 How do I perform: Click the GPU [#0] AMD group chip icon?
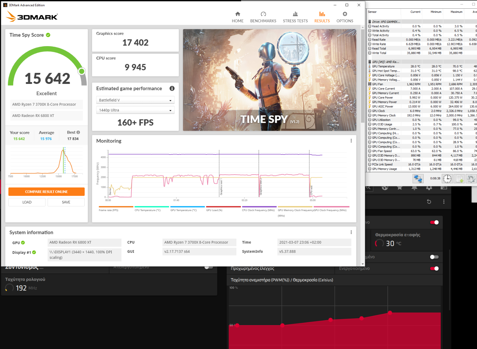(x=370, y=62)
